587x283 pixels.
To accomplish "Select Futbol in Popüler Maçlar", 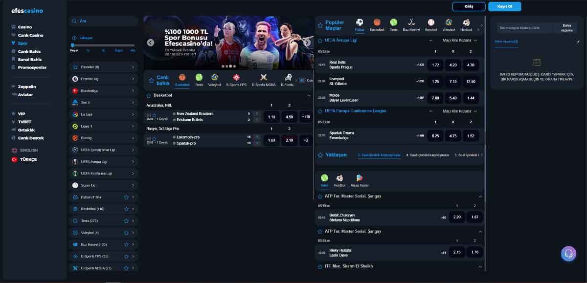I will coord(360,25).
